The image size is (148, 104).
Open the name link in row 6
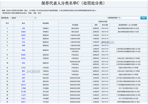click(x=23, y=46)
